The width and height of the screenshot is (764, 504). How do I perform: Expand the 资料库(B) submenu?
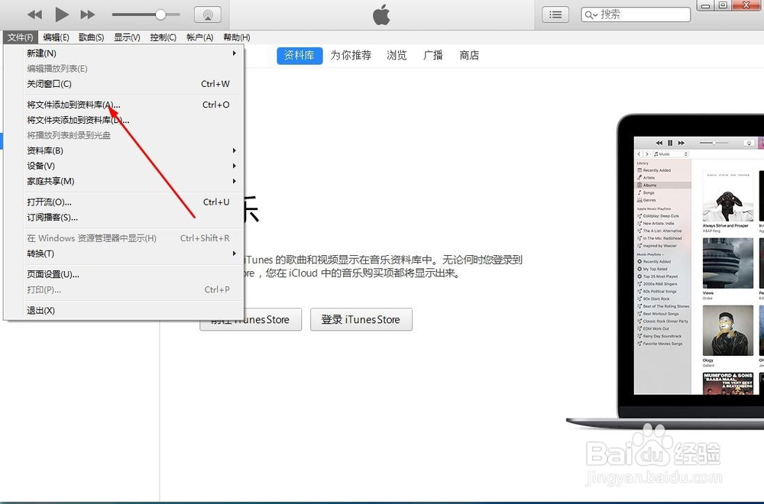[124, 150]
